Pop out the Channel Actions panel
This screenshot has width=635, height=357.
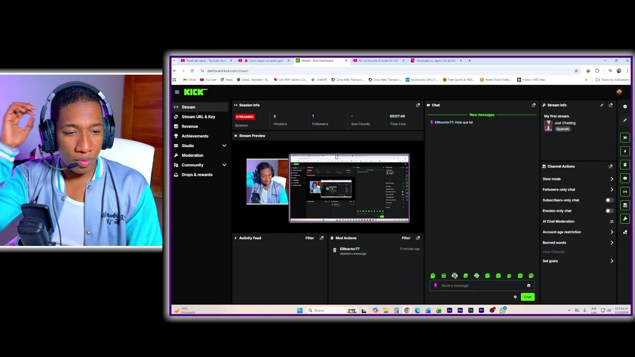(611, 167)
